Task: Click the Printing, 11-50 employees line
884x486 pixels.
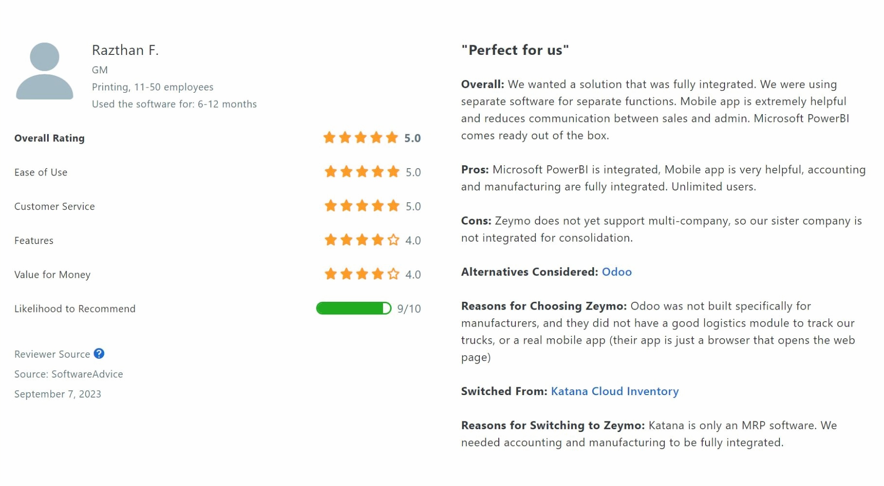Action: (x=152, y=87)
